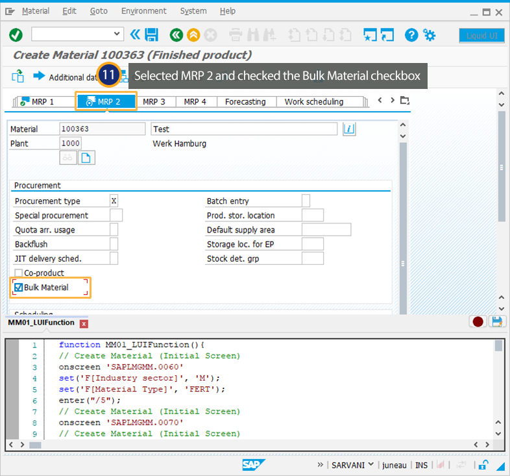Click the green Enter checkmark icon

tap(16, 34)
